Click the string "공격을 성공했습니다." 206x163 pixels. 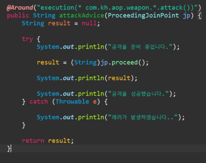138,94
